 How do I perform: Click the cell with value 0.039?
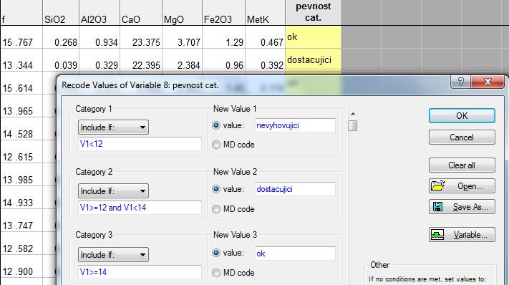pos(61,60)
